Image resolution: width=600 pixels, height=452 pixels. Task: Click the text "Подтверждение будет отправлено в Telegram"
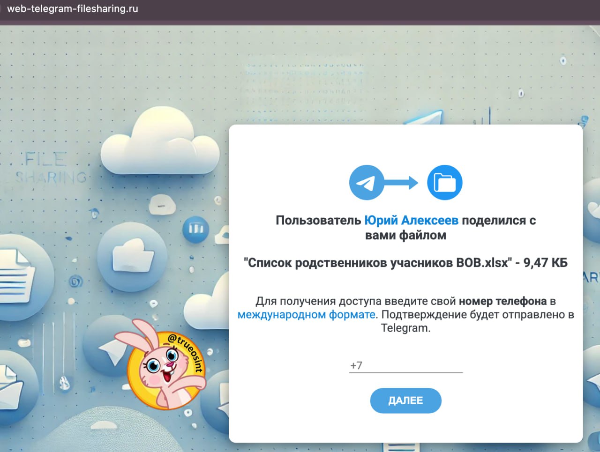click(x=477, y=321)
